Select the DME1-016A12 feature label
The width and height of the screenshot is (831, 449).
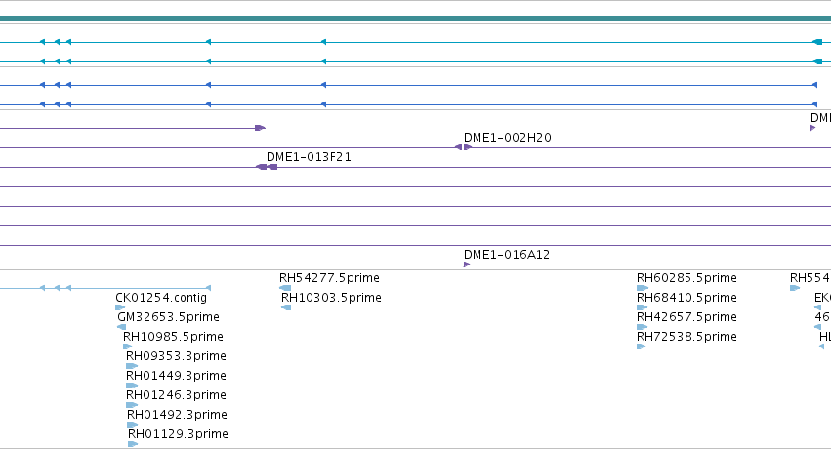coord(507,255)
